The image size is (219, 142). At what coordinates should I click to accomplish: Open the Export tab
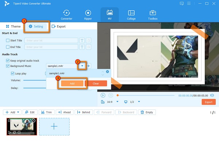tap(58, 26)
